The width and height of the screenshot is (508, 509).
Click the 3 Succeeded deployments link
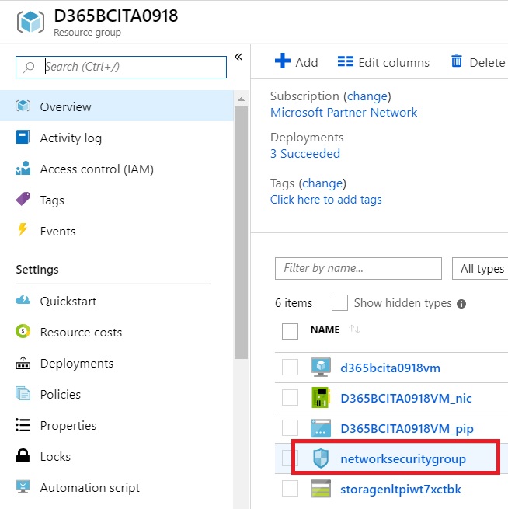click(x=305, y=154)
